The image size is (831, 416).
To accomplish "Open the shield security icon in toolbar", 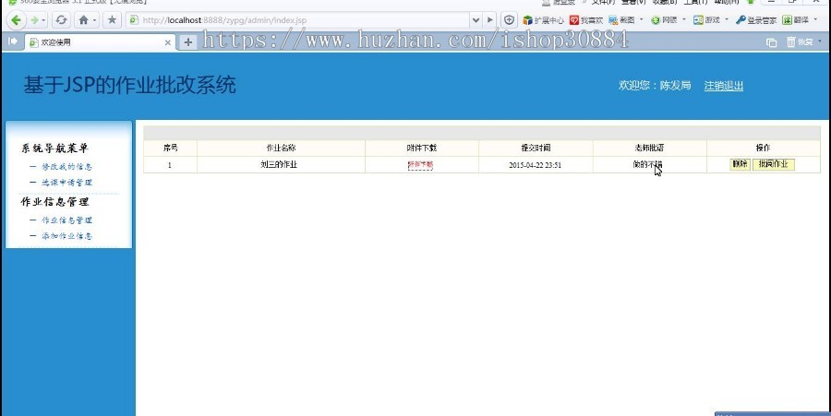I will (510, 20).
